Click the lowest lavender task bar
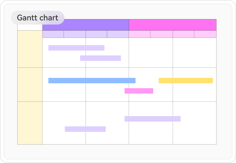The height and width of the screenshot is (163, 236). click(x=85, y=129)
